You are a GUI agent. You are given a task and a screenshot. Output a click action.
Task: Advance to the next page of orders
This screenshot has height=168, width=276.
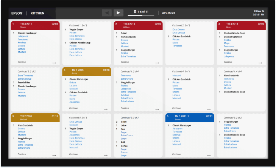click(x=119, y=13)
